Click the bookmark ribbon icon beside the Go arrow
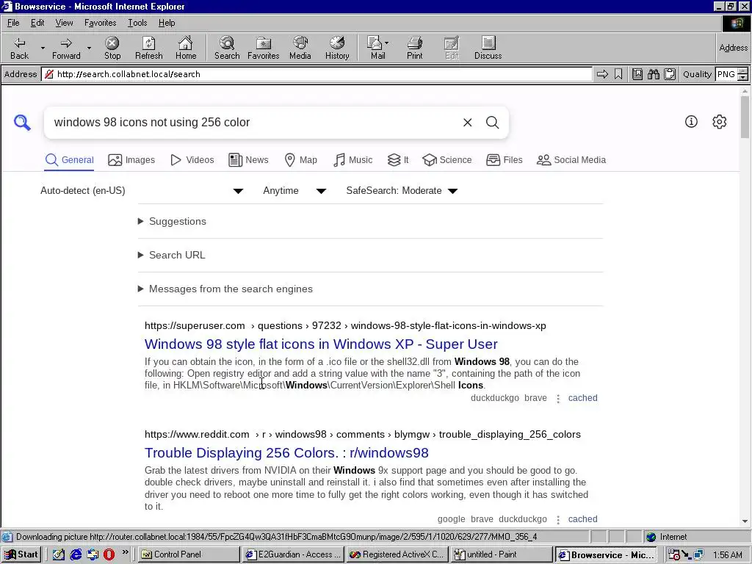The image size is (752, 564). [x=618, y=74]
